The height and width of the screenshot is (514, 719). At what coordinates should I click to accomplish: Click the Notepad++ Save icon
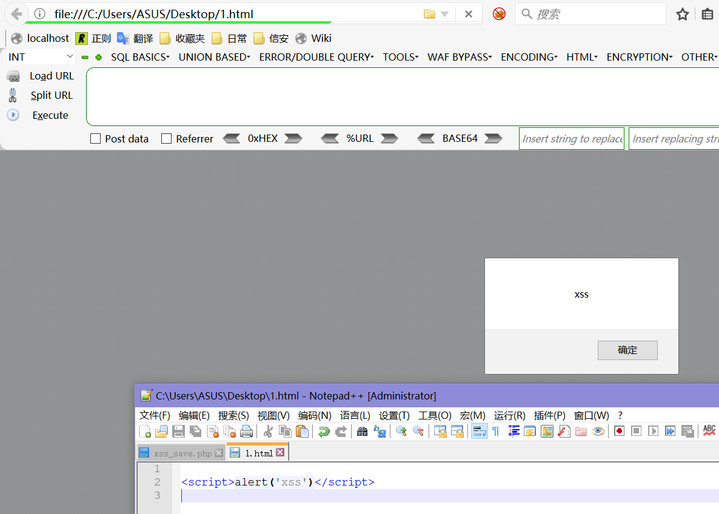(178, 432)
